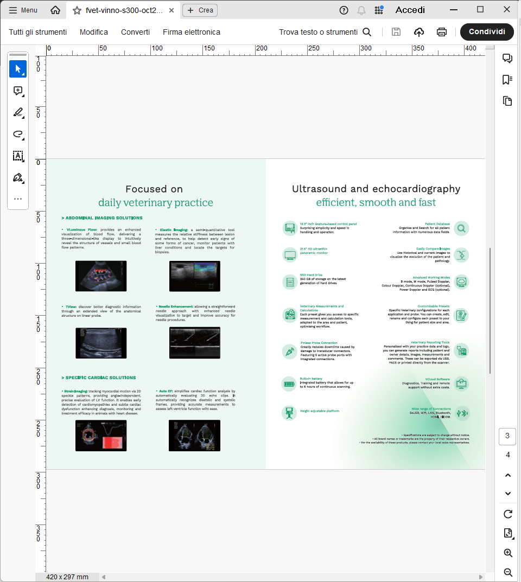Click the upload to cloud icon
The height and width of the screenshot is (582, 521).
coord(419,33)
